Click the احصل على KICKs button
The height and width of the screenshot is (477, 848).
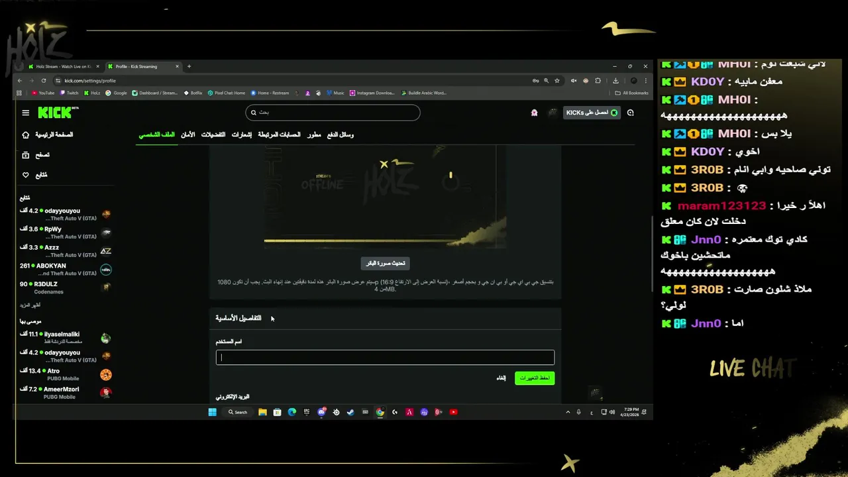[x=592, y=113]
